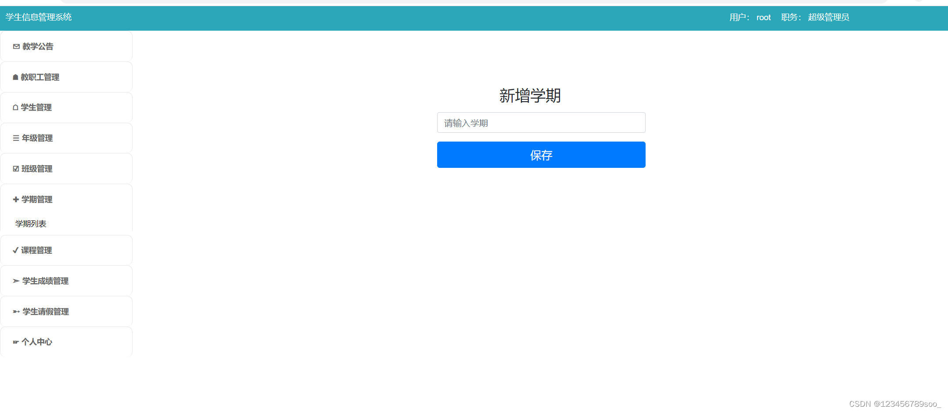Open the 学生请假管理 menu
Viewport: 948px width, 412px height.
coord(66,312)
